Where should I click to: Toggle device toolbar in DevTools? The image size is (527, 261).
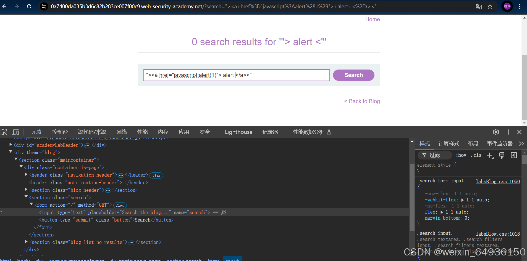16,132
